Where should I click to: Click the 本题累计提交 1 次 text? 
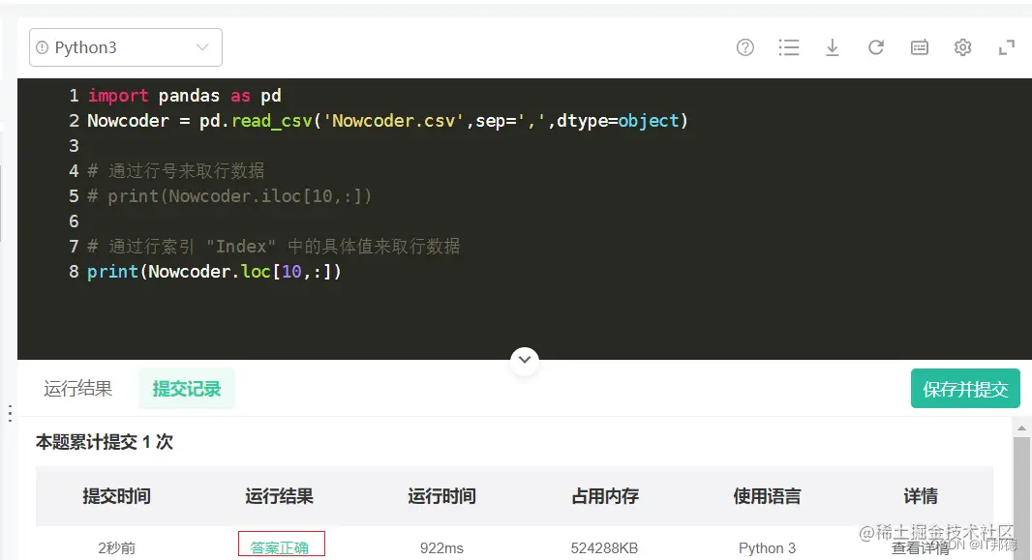[104, 442]
